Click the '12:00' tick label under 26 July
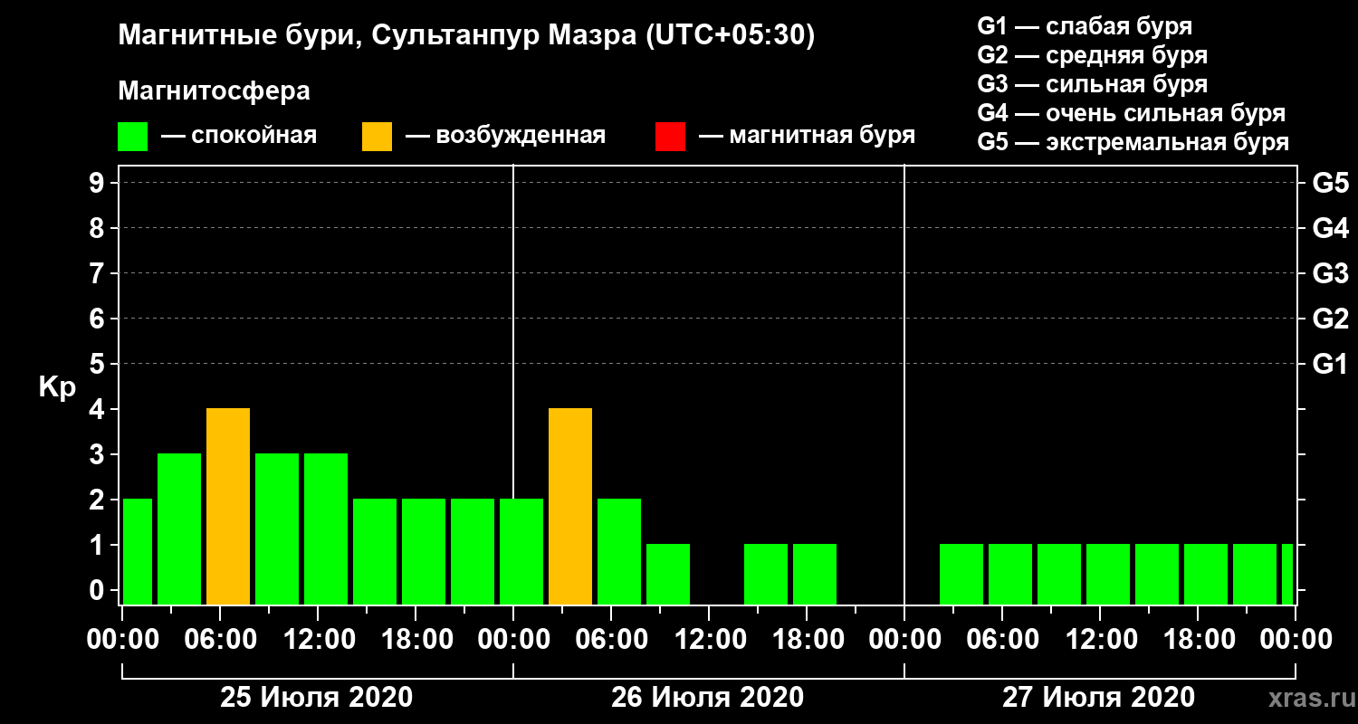The width and height of the screenshot is (1358, 724). pos(709,640)
